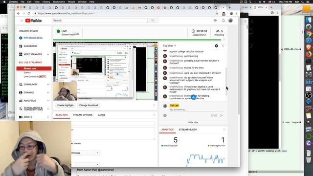The height and width of the screenshot is (176, 313).
Task: Click the Spotlight search icon in menu bar
Action: [303, 2]
